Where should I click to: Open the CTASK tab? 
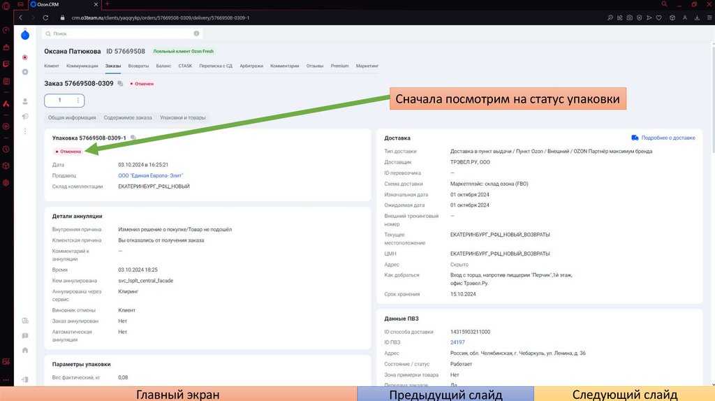pyautogui.click(x=185, y=66)
